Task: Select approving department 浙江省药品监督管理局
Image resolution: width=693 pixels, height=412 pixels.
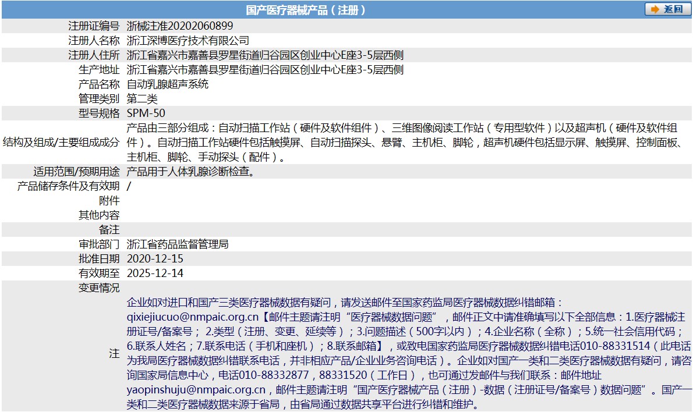Action: point(178,244)
